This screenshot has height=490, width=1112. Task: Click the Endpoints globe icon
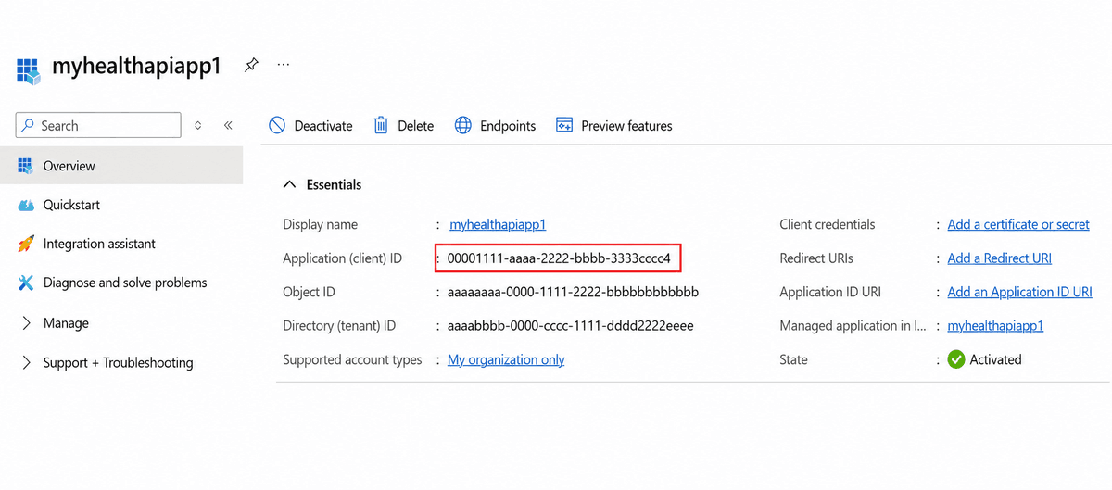pyautogui.click(x=463, y=125)
